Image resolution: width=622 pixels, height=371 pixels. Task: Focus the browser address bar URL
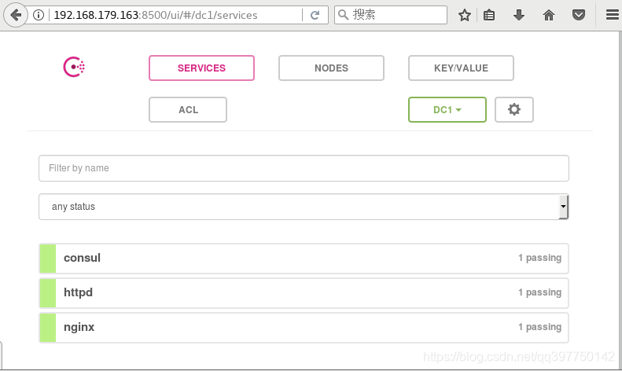(x=156, y=15)
